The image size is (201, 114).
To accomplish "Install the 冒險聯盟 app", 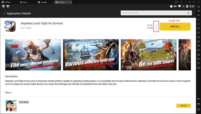I will tap(183, 105).
